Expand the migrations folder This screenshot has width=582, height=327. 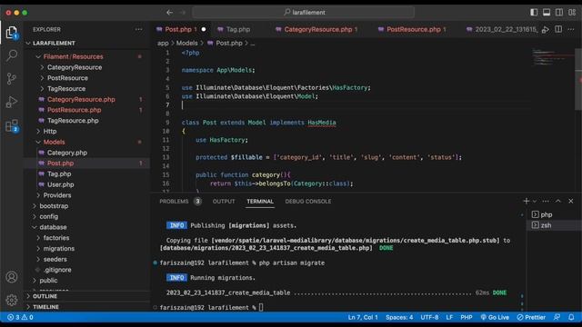point(58,248)
